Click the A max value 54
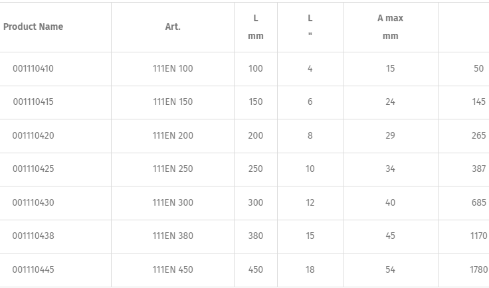This screenshot has height=288, width=489. (390, 270)
